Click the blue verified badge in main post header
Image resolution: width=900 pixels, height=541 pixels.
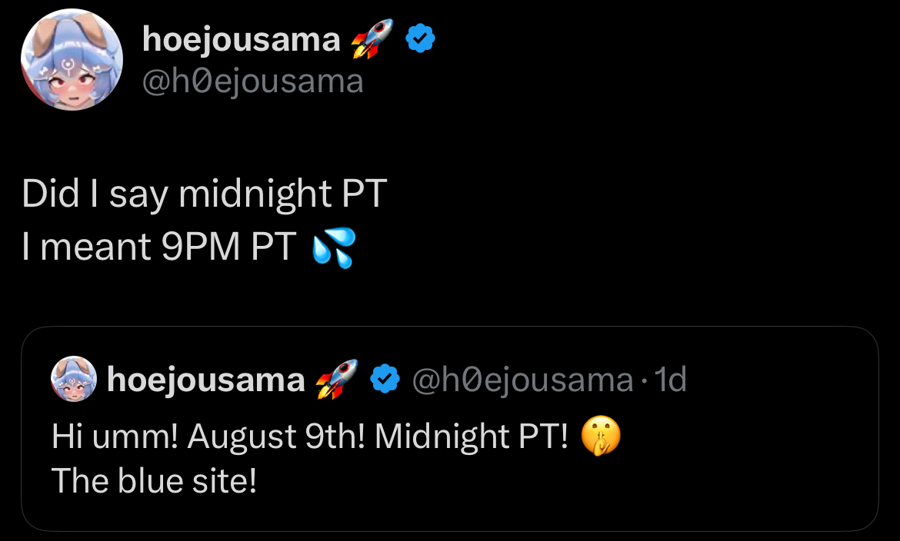coord(420,39)
